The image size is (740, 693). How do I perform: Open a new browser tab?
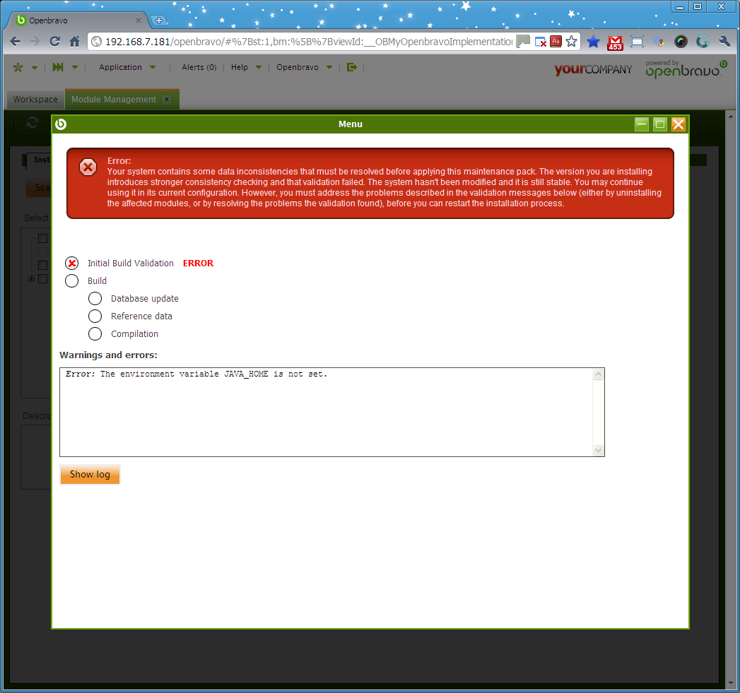click(159, 20)
